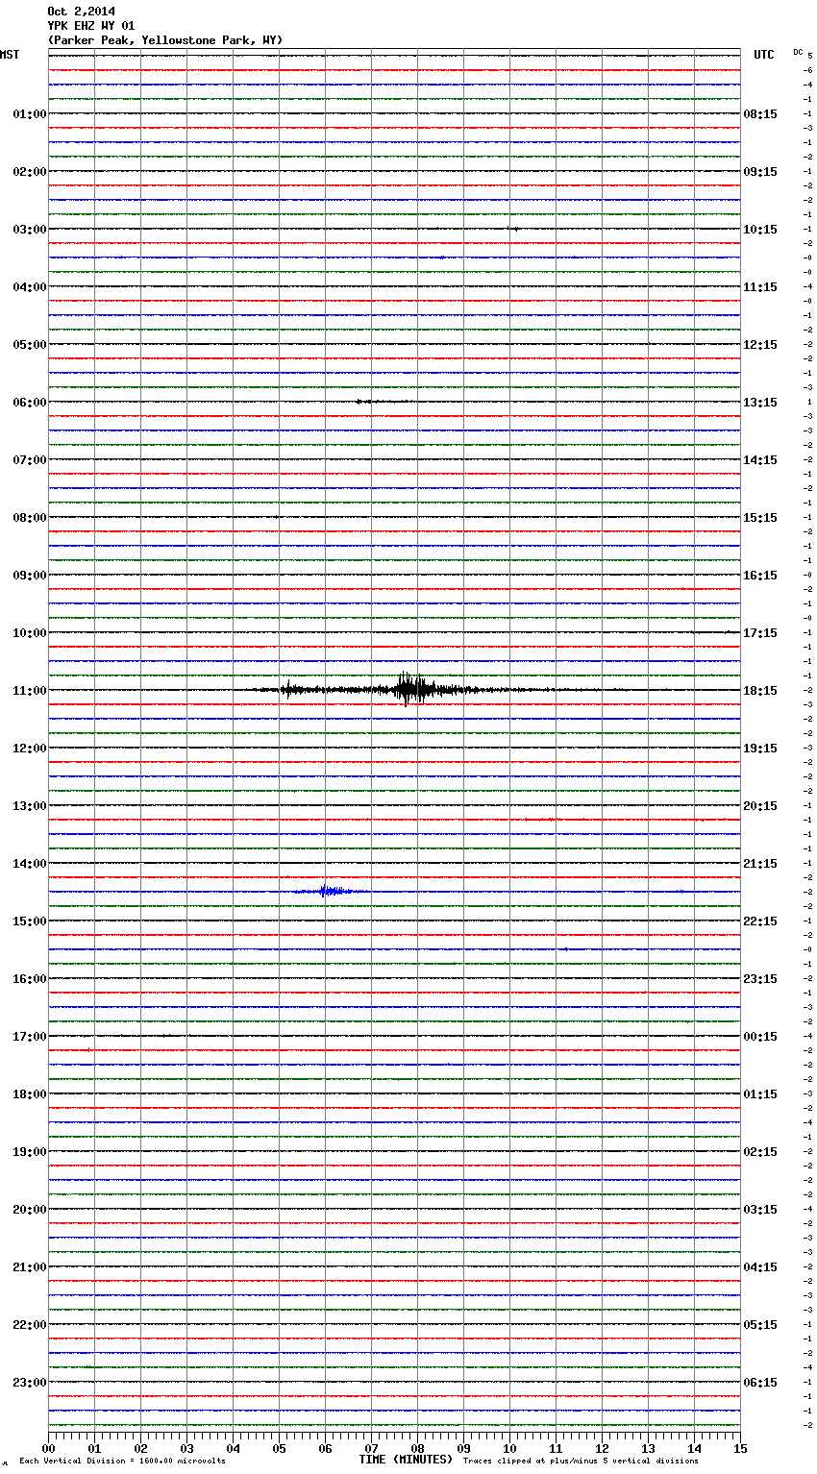This screenshot has width=817, height=1474.
Task: Click the "16:15" UTC time label
Action: click(760, 576)
